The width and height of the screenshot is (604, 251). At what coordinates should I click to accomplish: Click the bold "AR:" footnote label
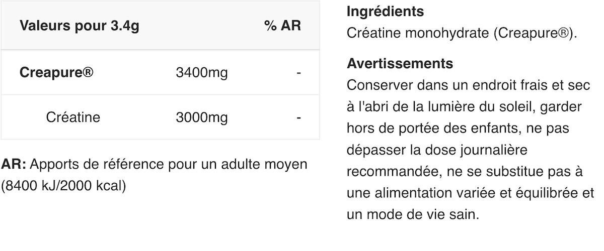coord(14,164)
